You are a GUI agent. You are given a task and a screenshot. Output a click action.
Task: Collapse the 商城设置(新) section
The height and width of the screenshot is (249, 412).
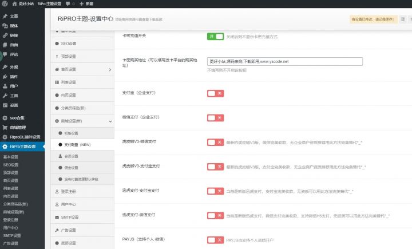click(x=110, y=121)
